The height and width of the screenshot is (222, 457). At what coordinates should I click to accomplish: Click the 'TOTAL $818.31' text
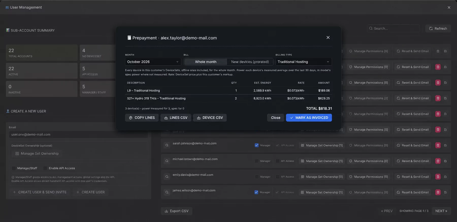(319, 108)
